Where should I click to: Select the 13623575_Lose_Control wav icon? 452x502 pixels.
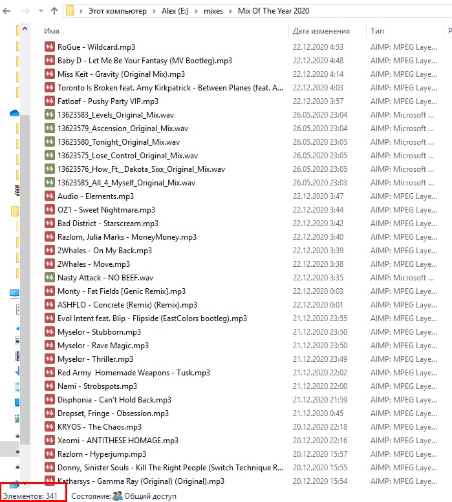(50, 155)
